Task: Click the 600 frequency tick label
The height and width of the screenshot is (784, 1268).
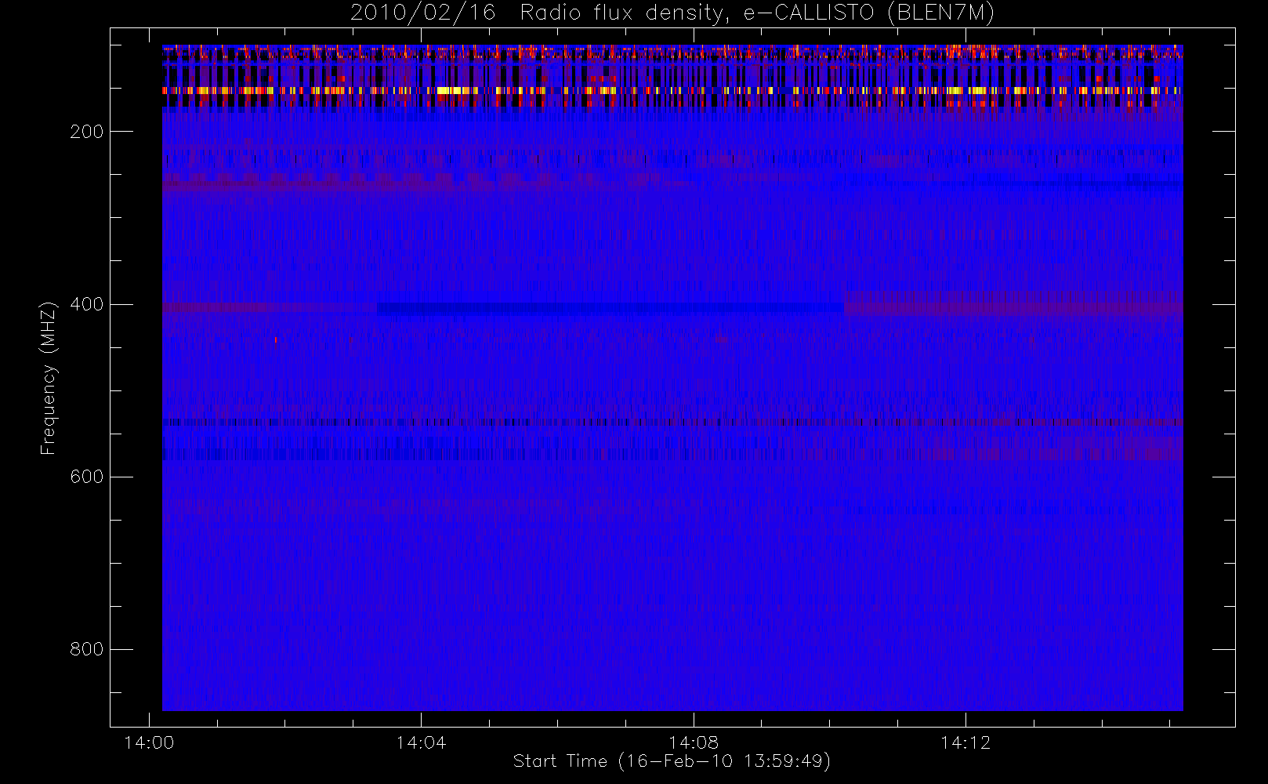Action: click(x=86, y=477)
